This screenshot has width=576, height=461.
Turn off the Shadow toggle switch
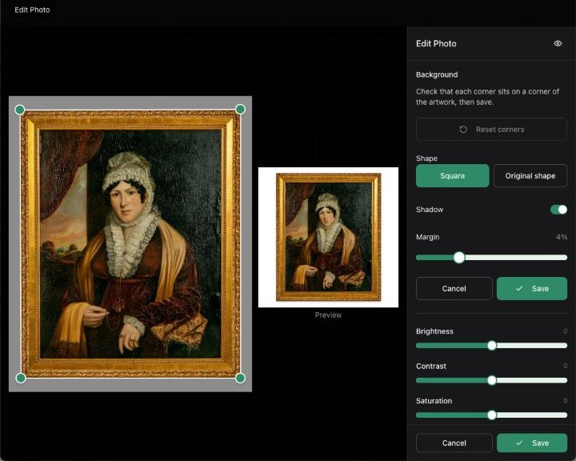click(x=558, y=210)
